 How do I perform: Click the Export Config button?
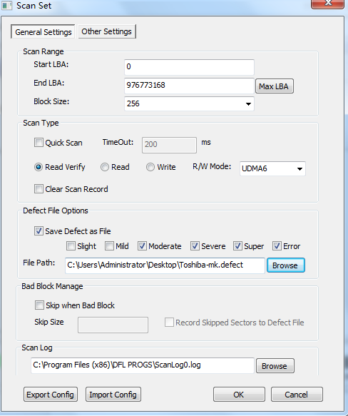point(51,395)
